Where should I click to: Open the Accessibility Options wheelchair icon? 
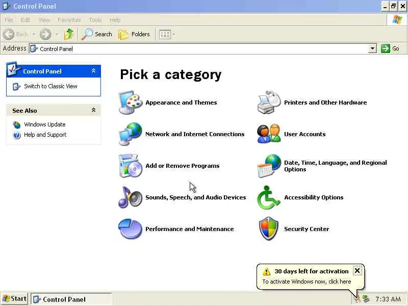(x=269, y=197)
